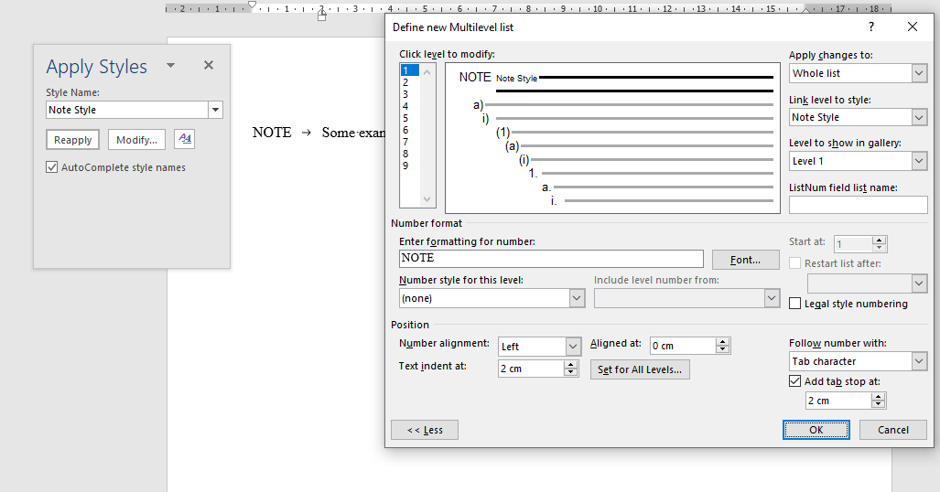The width and height of the screenshot is (940, 492).
Task: Click the first line indent marker on ruler
Action: 253,5
